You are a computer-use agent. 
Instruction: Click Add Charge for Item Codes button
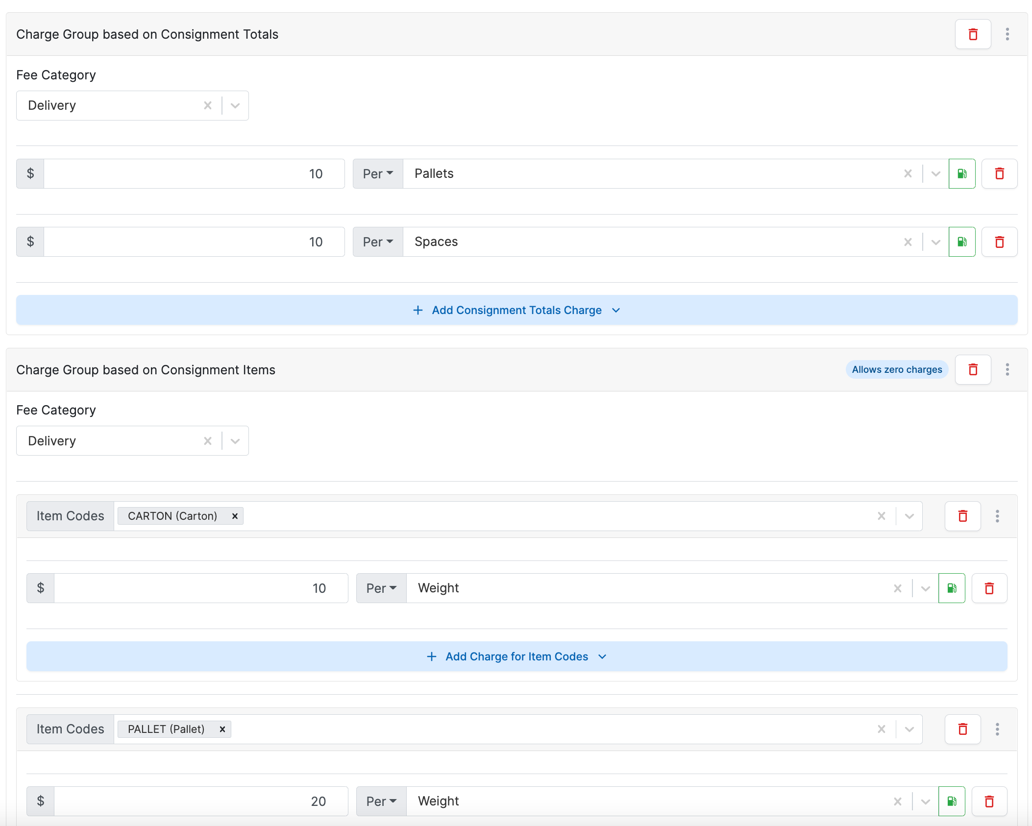coord(516,656)
